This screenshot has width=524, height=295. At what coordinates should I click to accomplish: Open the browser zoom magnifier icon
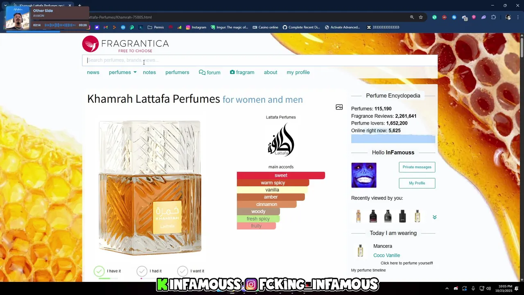click(412, 17)
